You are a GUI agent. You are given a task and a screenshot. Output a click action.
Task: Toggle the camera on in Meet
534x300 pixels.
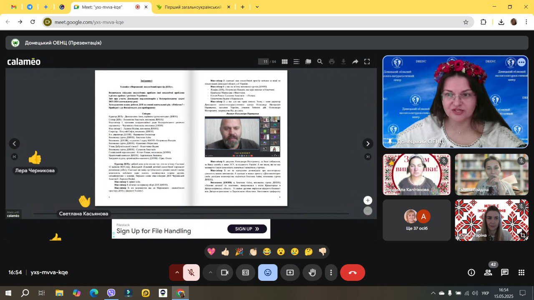(x=224, y=272)
